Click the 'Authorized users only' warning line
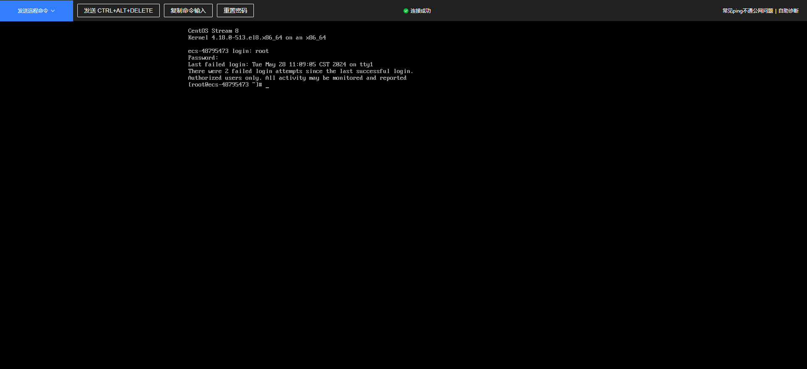 tap(297, 78)
